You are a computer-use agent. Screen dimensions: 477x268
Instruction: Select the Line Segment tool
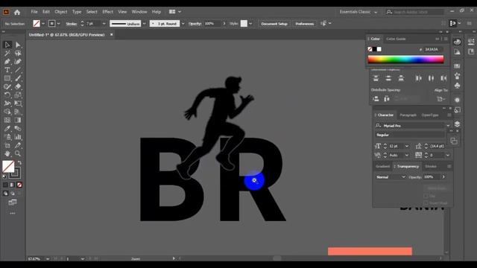pyautogui.click(x=18, y=70)
